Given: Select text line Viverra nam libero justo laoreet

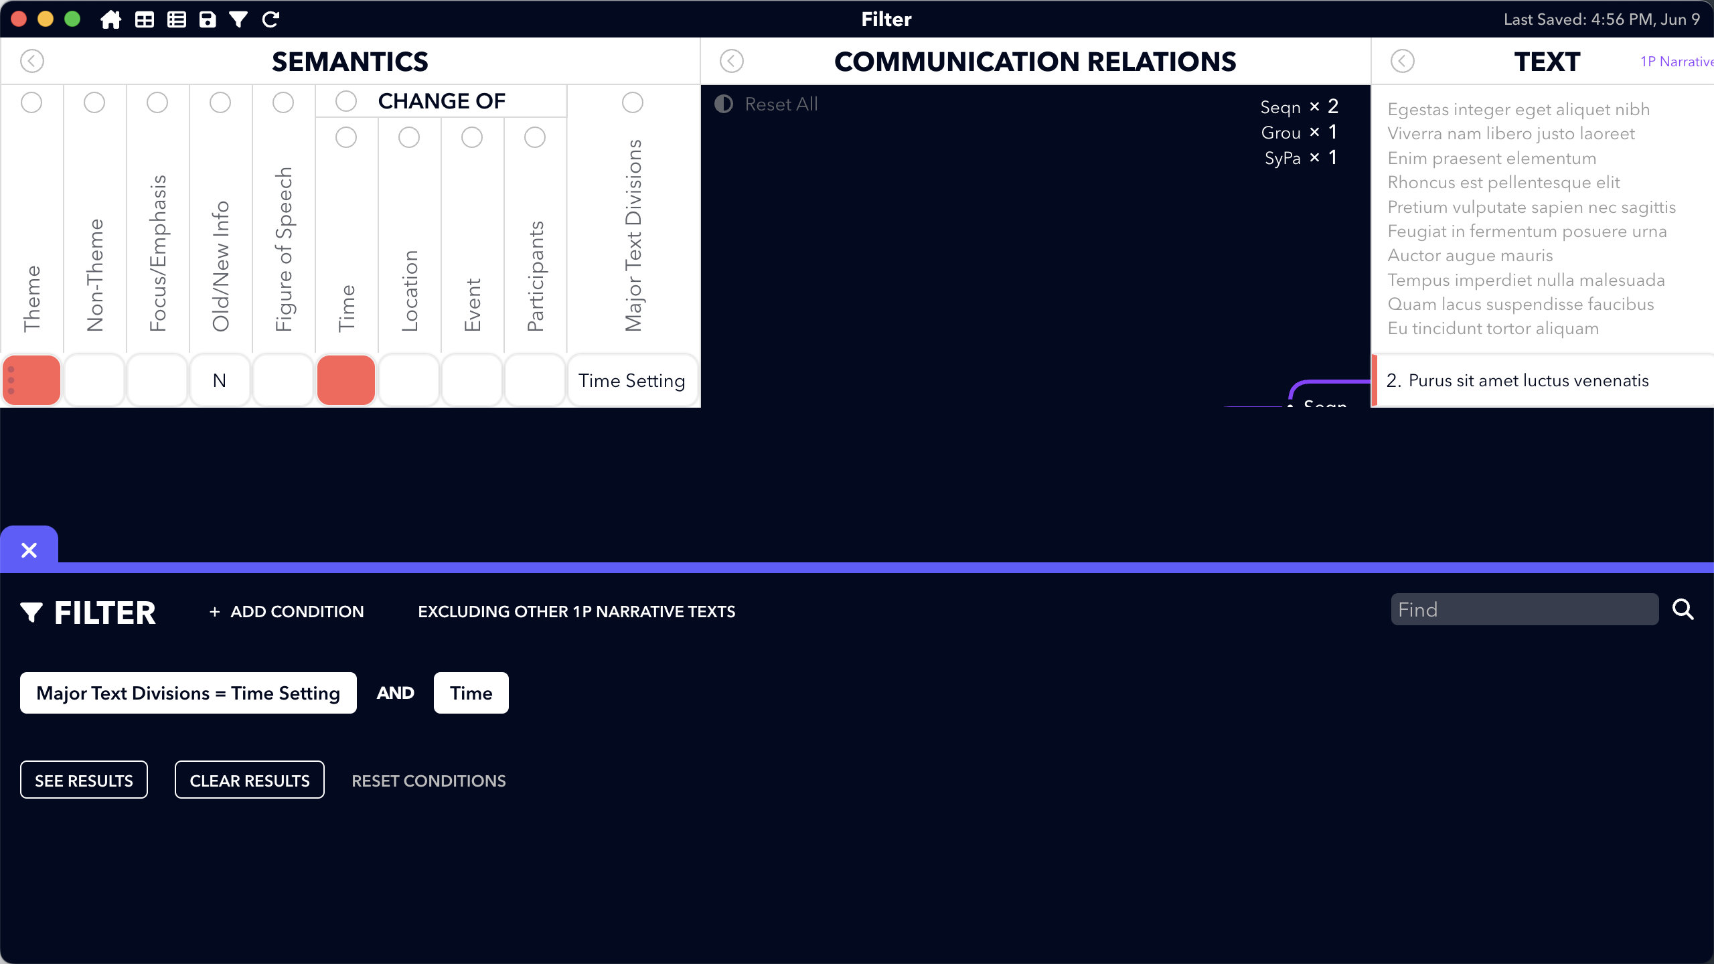Looking at the screenshot, I should click(1511, 133).
